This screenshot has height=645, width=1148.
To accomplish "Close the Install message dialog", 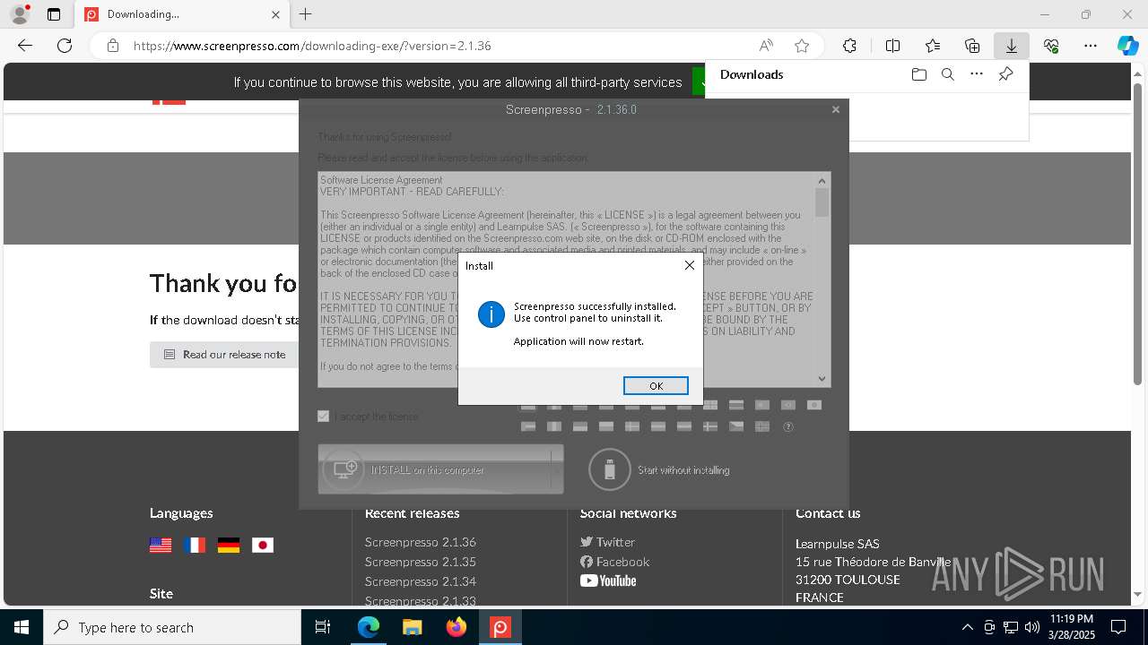I will coord(689,265).
